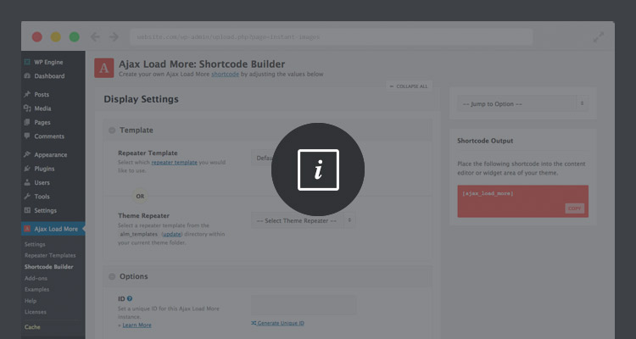Click the Plugins plug icon

click(x=27, y=169)
